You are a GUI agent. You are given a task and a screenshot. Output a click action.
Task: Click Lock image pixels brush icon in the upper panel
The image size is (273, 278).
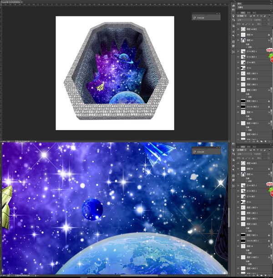tap(247, 24)
